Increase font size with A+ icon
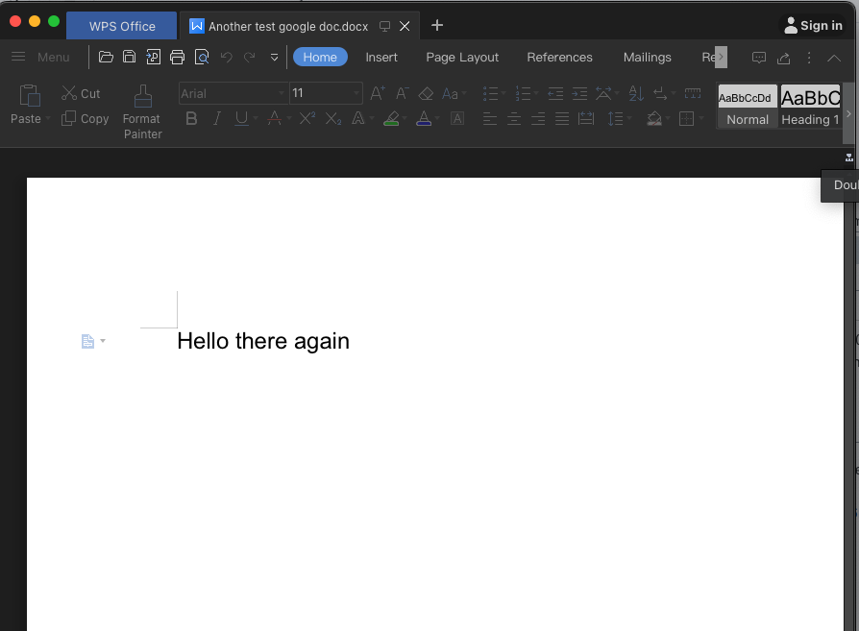 click(x=378, y=93)
